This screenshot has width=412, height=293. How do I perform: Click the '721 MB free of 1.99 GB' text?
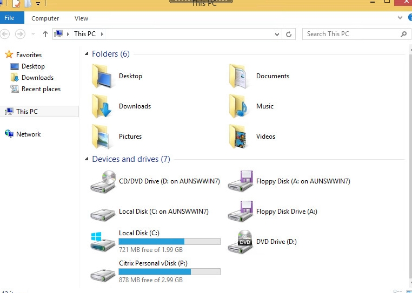[x=150, y=250]
